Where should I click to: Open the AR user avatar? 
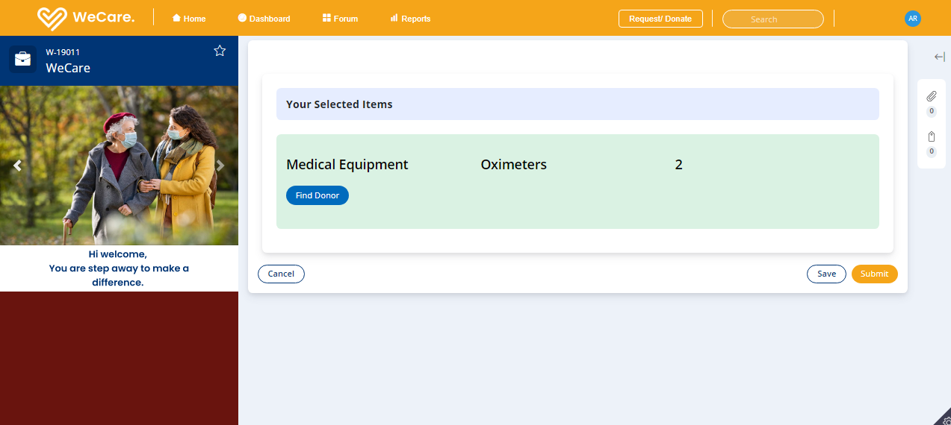coord(912,19)
